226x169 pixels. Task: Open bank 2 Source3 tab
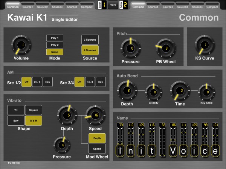point(182,6)
